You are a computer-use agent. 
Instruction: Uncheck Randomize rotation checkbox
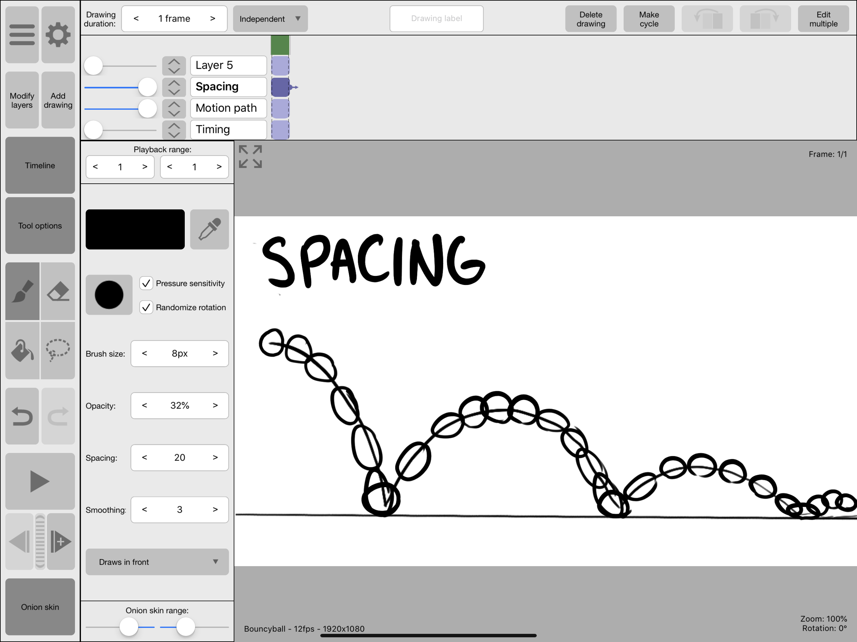coord(146,308)
